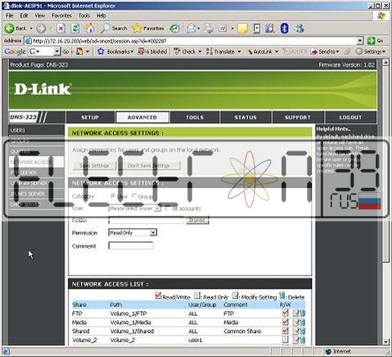This screenshot has width=392, height=357.
Task: Modify setting for Volume_2 share
Action: [x=295, y=340]
